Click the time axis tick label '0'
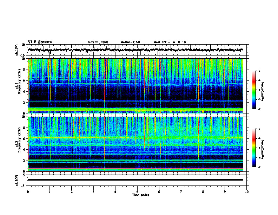Viewport: 278px width, 215px height. pos(28,192)
